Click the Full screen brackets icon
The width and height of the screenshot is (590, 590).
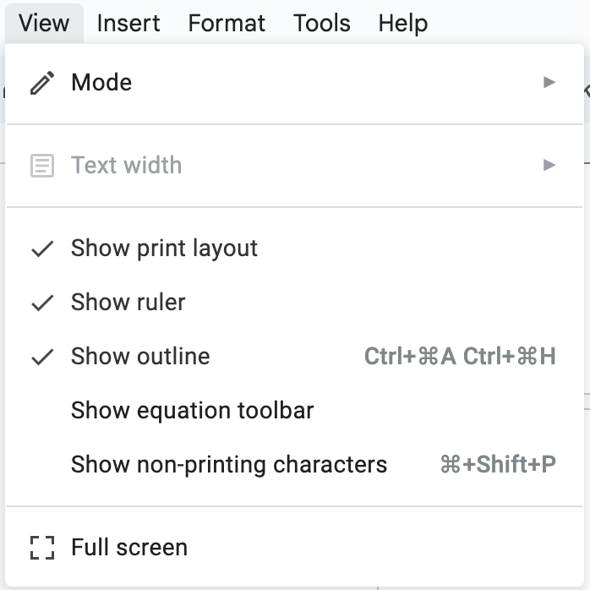pyautogui.click(x=42, y=548)
